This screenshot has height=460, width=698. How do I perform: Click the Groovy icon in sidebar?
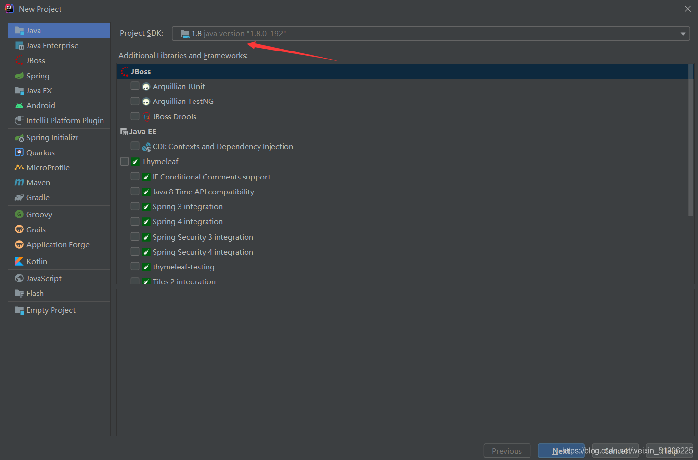[x=19, y=214]
